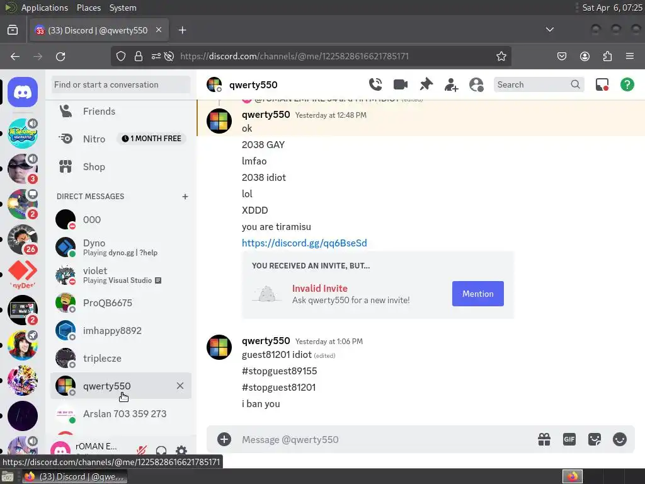Open the GIF picker
645x484 pixels.
(569, 439)
